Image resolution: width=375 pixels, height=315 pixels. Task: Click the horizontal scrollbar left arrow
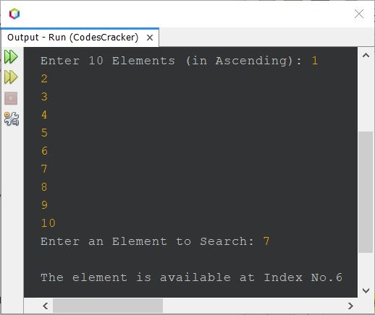(x=46, y=306)
